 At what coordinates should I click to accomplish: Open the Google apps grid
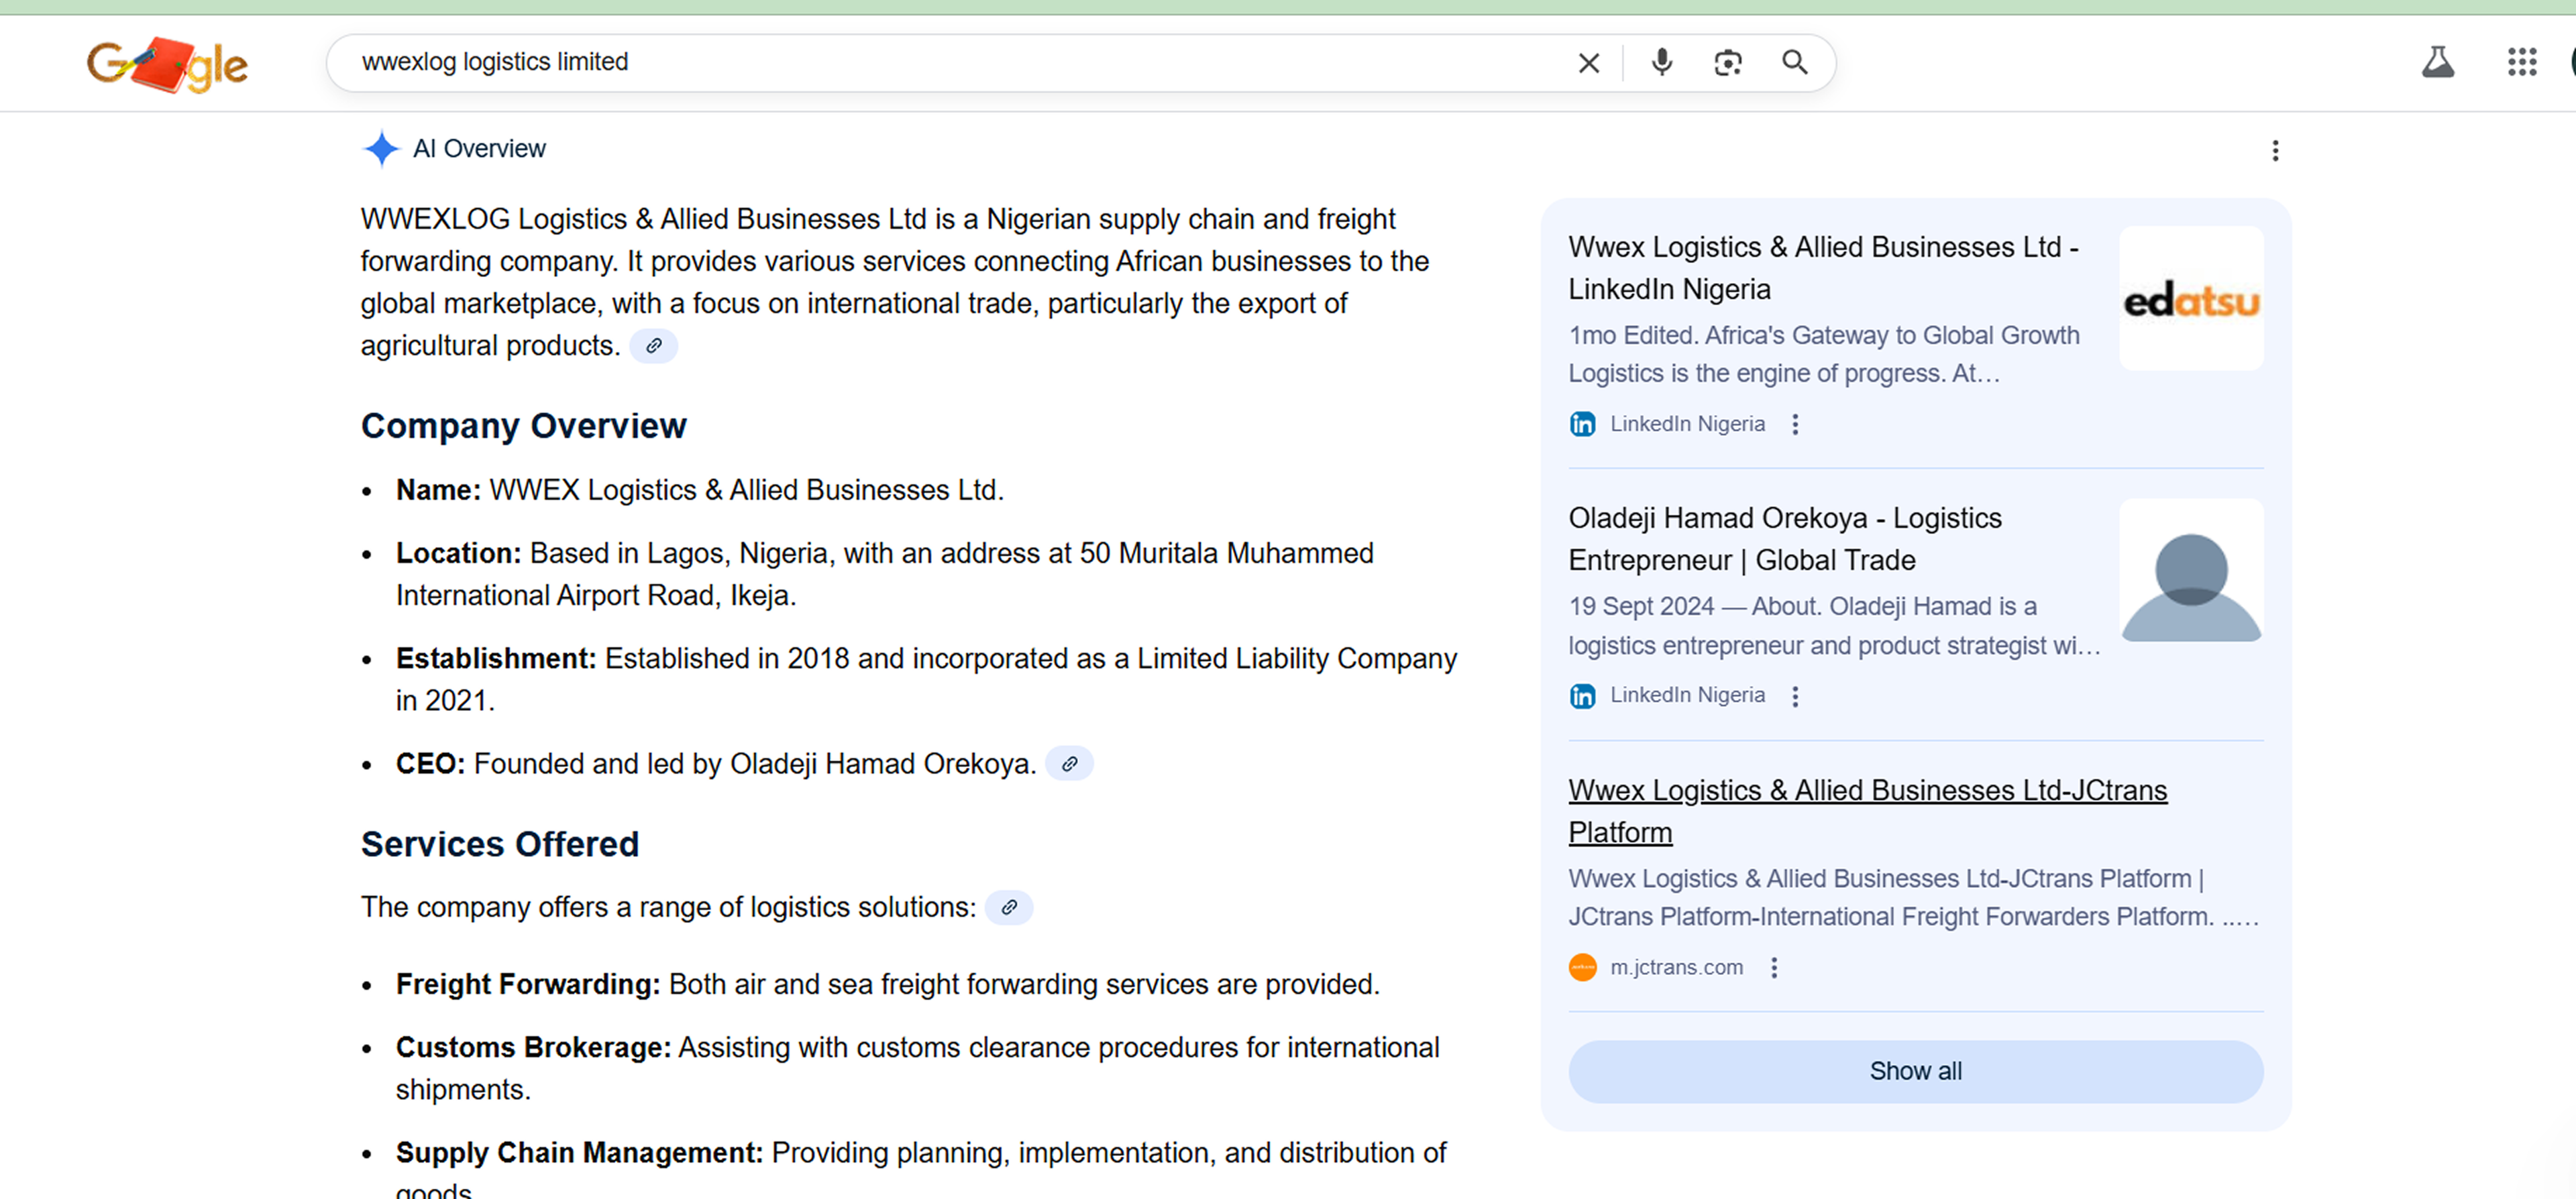[x=2521, y=63]
